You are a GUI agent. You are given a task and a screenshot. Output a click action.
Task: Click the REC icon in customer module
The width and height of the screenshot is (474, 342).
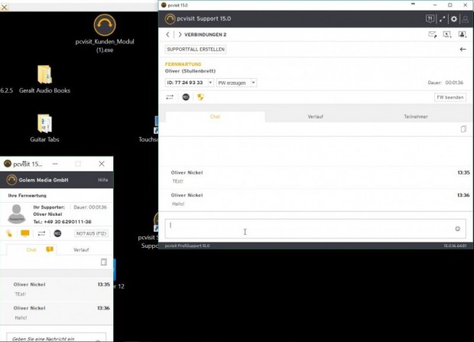pyautogui.click(x=57, y=233)
